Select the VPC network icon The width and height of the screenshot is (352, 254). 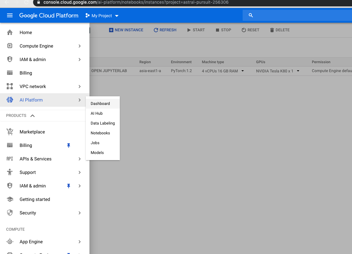click(x=10, y=86)
